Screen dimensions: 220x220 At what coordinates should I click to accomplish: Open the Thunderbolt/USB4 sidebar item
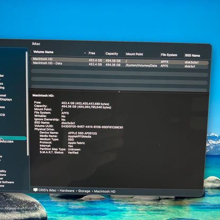(7, 142)
